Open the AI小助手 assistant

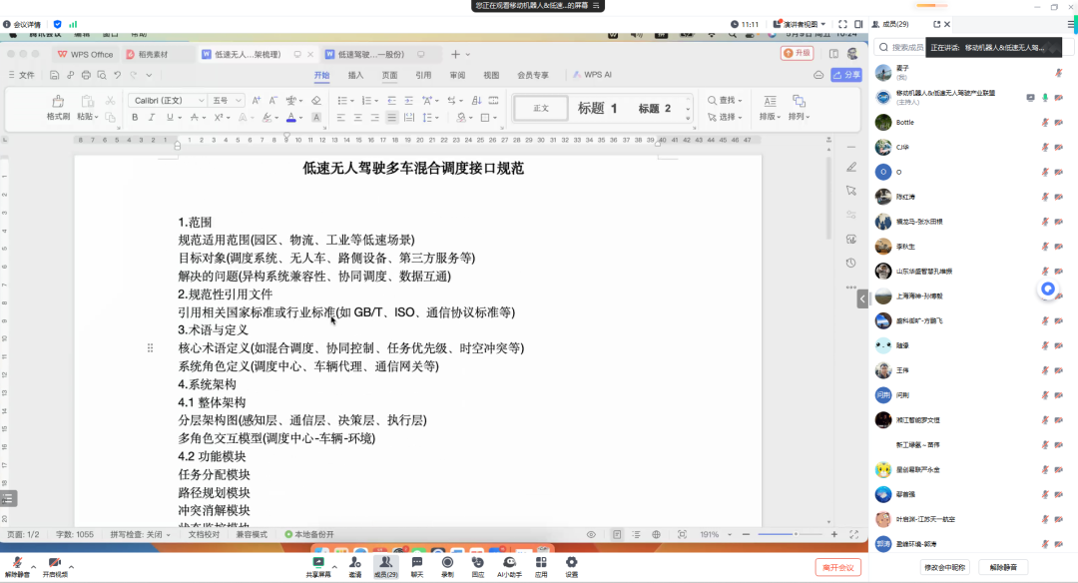coord(509,565)
